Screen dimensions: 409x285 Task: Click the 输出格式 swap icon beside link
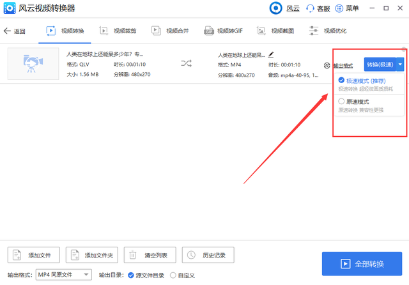click(x=327, y=65)
